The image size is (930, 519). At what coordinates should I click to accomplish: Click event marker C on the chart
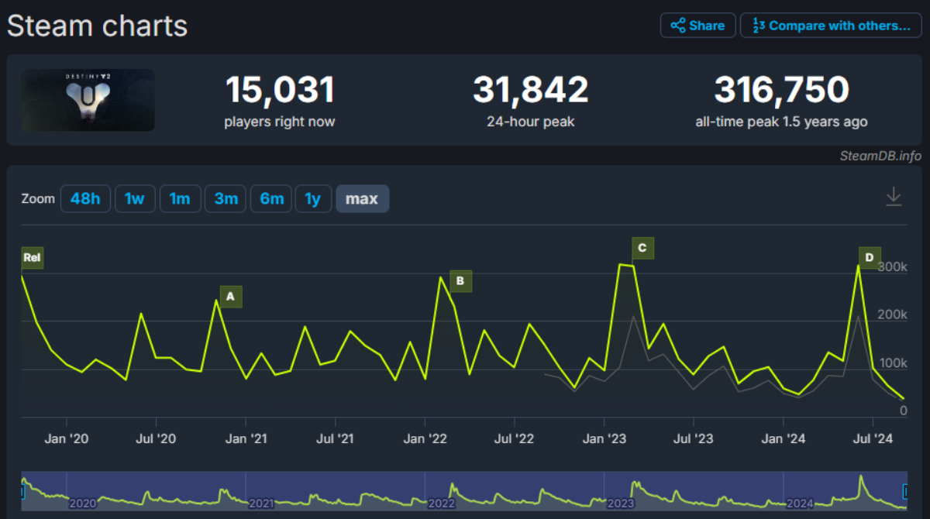(642, 248)
